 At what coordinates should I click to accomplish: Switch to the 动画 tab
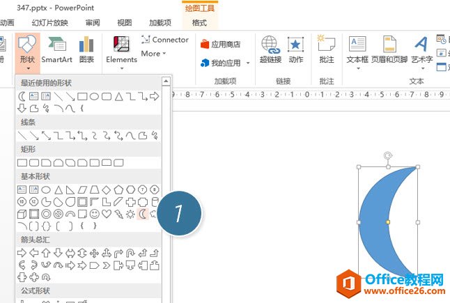click(7, 23)
